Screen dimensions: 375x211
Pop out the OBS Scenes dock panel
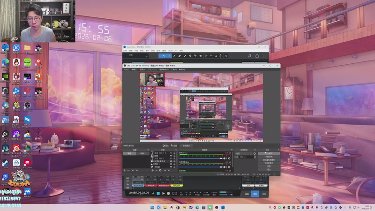(148, 150)
